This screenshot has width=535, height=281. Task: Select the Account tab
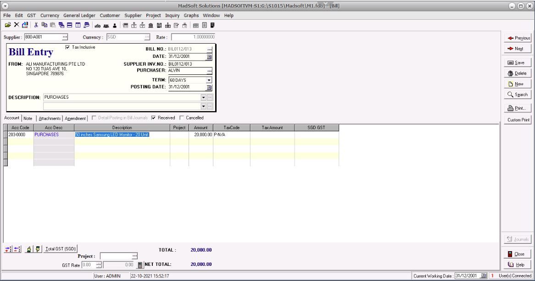(x=11, y=118)
